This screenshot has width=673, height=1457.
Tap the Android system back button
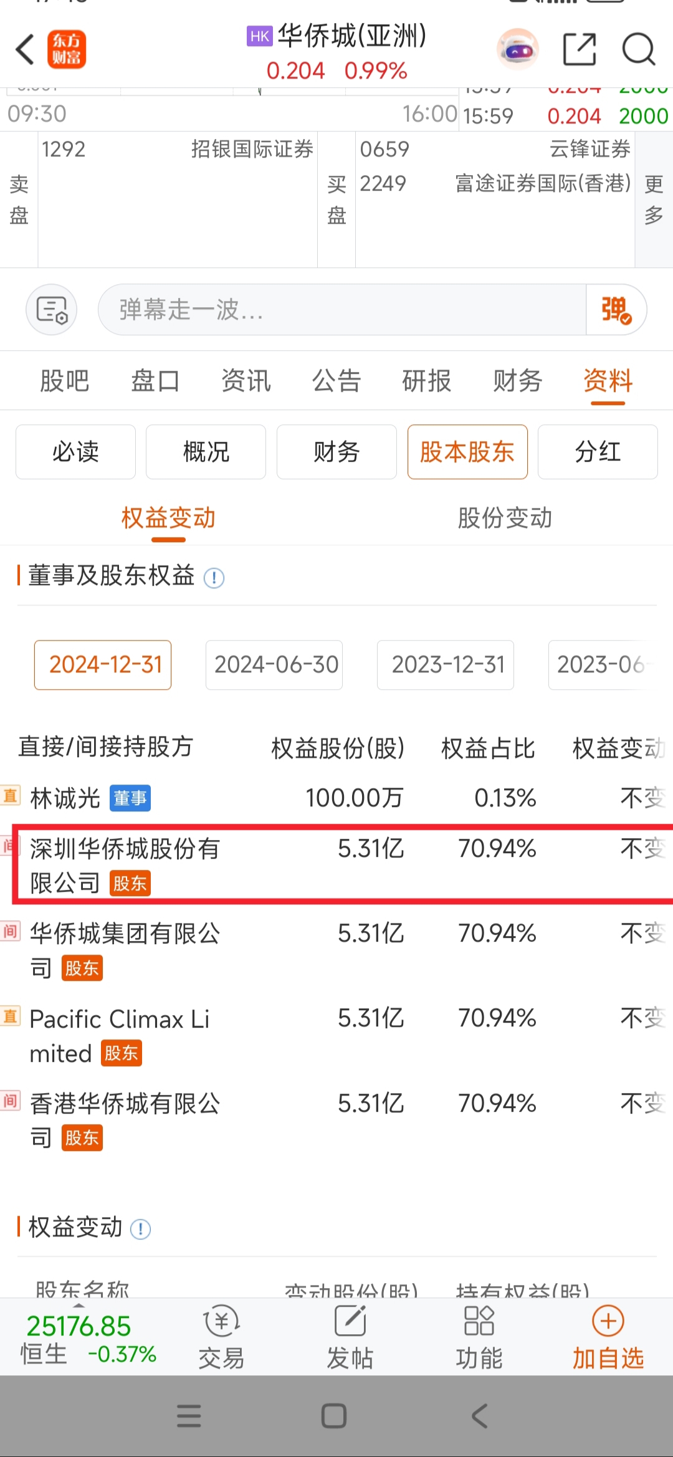[x=479, y=1416]
